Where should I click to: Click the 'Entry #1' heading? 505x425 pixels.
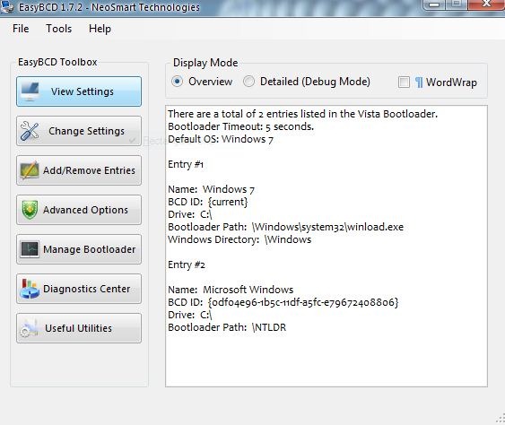point(186,164)
